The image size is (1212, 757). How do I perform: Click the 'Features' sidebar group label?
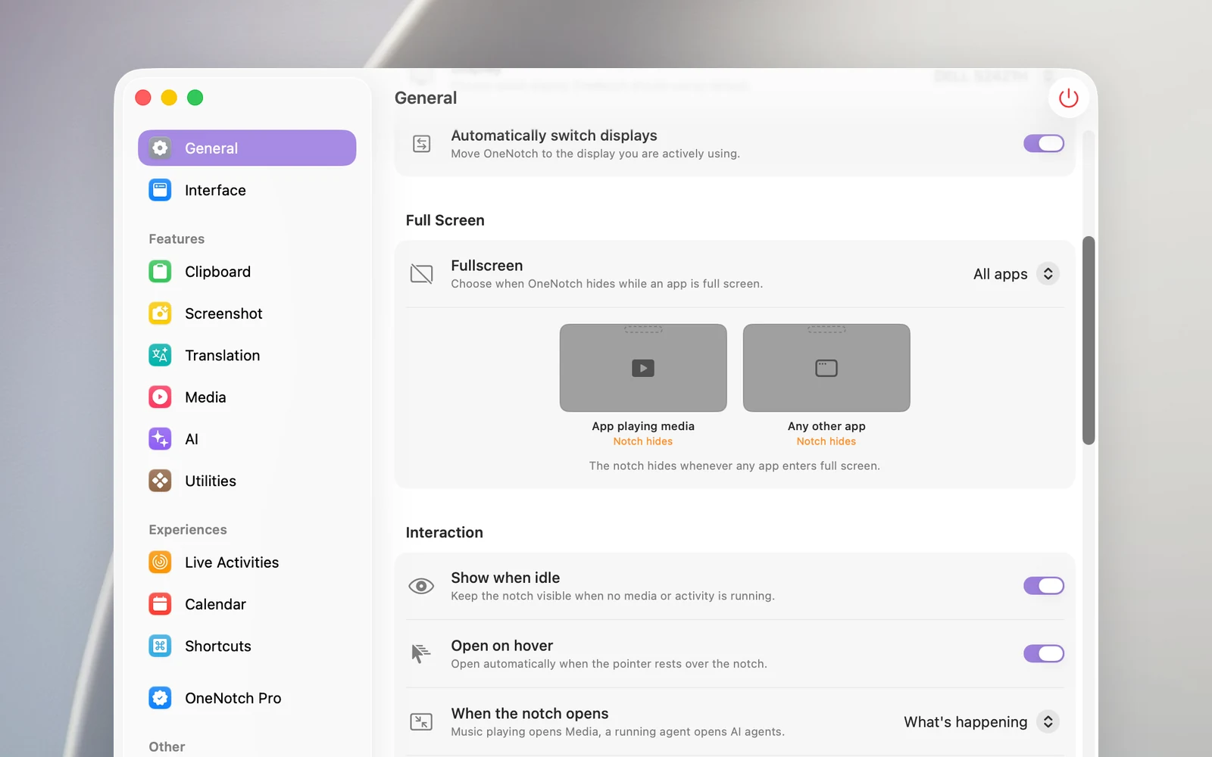click(x=176, y=239)
